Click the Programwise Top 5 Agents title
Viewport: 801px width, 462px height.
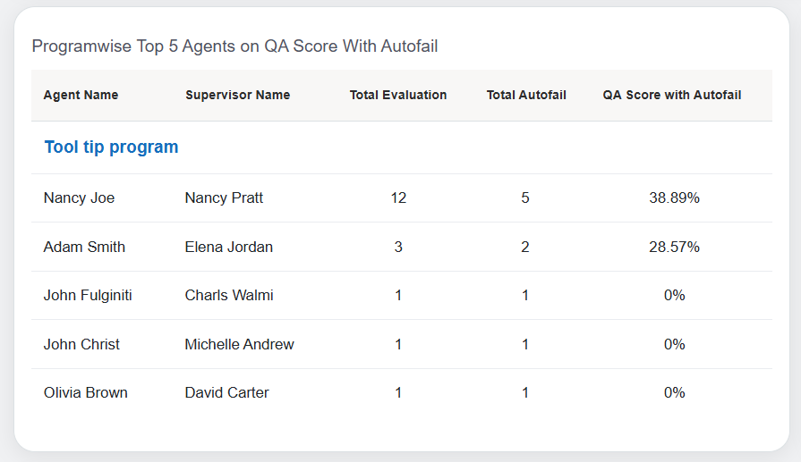click(234, 46)
